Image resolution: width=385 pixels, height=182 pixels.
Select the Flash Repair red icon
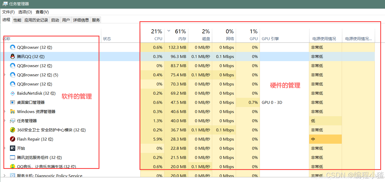[13, 139]
